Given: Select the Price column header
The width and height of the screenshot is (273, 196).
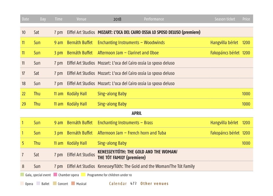Looking at the screenshot, I should [x=246, y=19].
